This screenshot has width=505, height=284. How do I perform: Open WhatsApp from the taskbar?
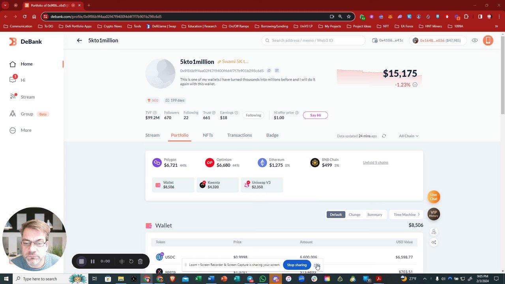tap(263, 279)
